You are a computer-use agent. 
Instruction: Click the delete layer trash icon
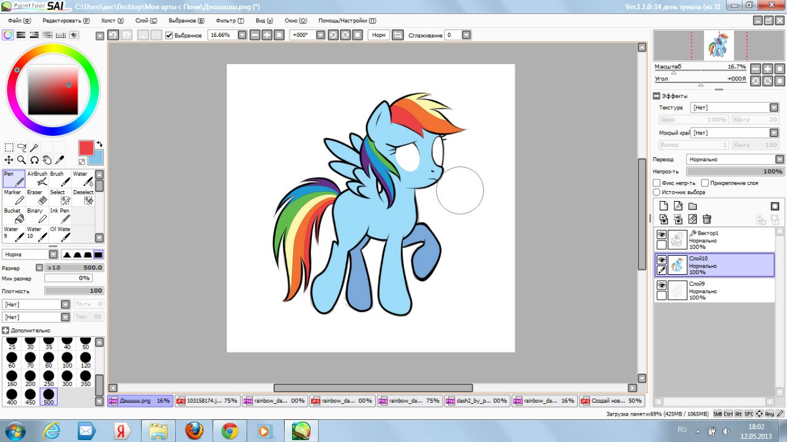[x=707, y=219]
